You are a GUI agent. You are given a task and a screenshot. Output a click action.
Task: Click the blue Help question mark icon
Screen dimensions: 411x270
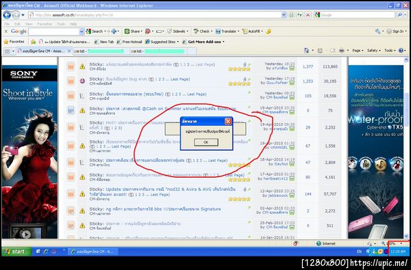401,51
